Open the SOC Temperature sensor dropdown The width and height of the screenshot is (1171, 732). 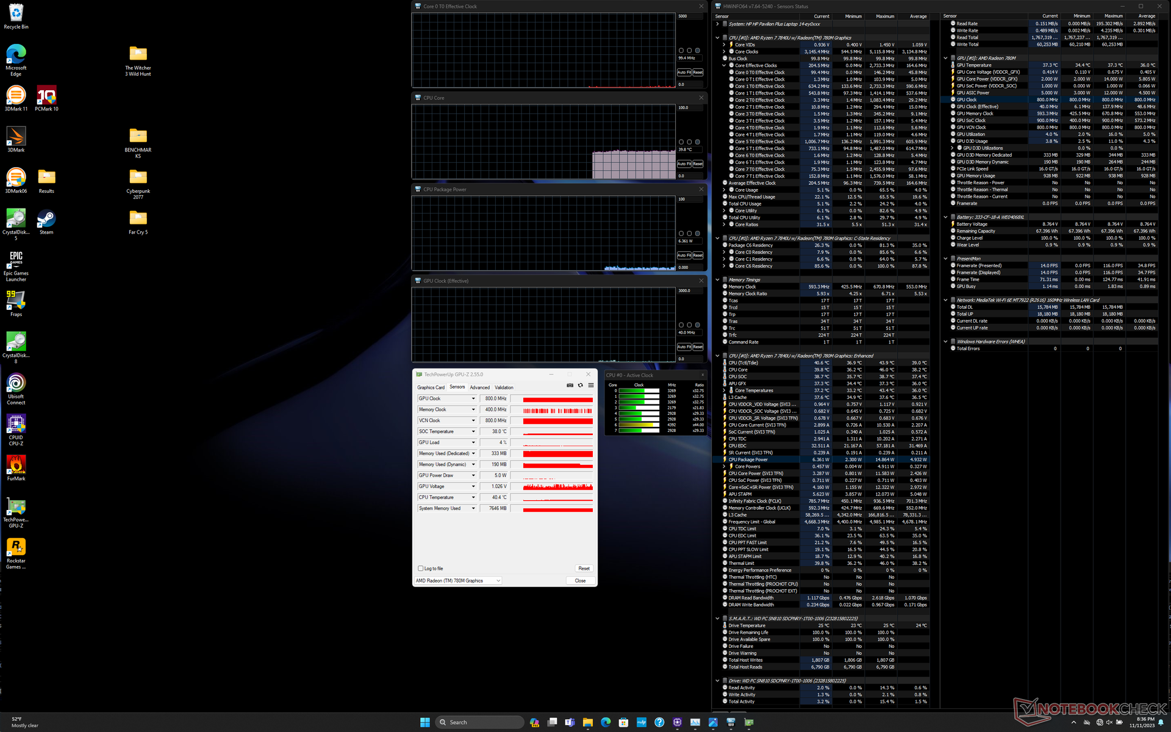tap(473, 432)
